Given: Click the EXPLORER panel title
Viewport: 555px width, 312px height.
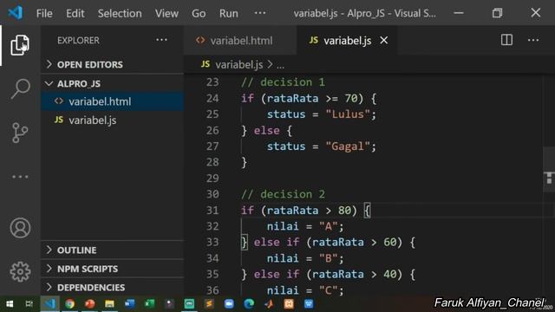Looking at the screenshot, I should (x=78, y=41).
